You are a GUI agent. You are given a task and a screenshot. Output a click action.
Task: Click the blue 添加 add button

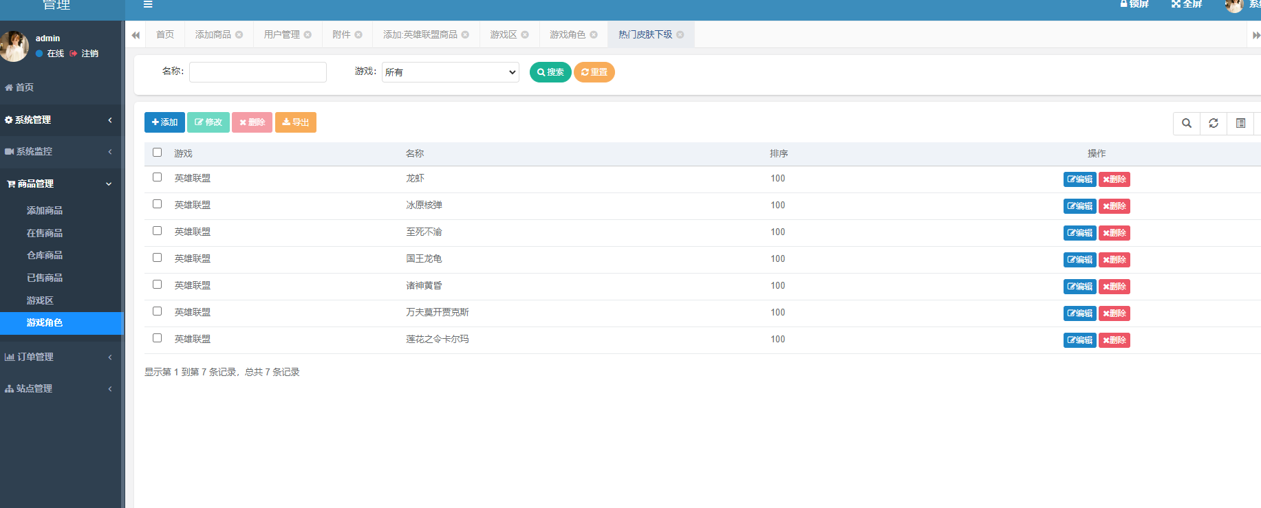tap(164, 122)
